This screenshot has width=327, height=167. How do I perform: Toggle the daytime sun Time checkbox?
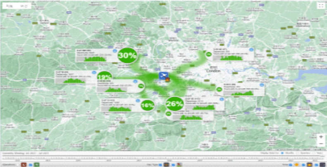click(x=291, y=165)
